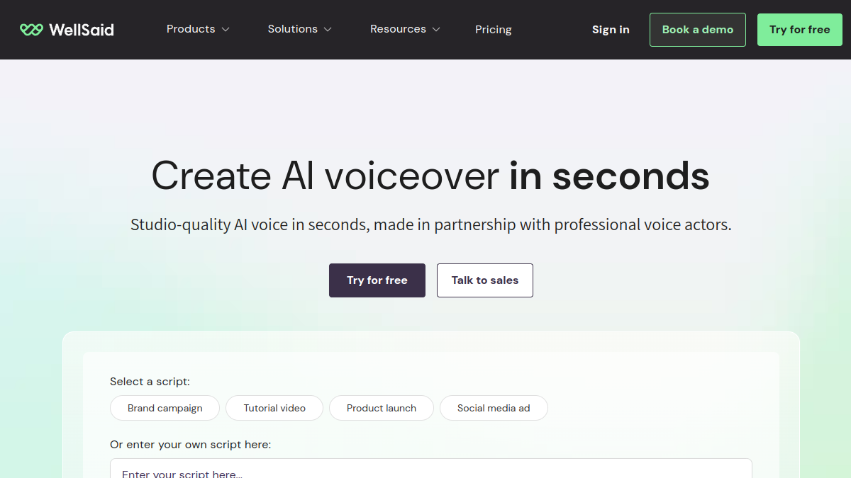Click the Enter your script here field
Image resolution: width=851 pixels, height=478 pixels.
pyautogui.click(x=431, y=469)
